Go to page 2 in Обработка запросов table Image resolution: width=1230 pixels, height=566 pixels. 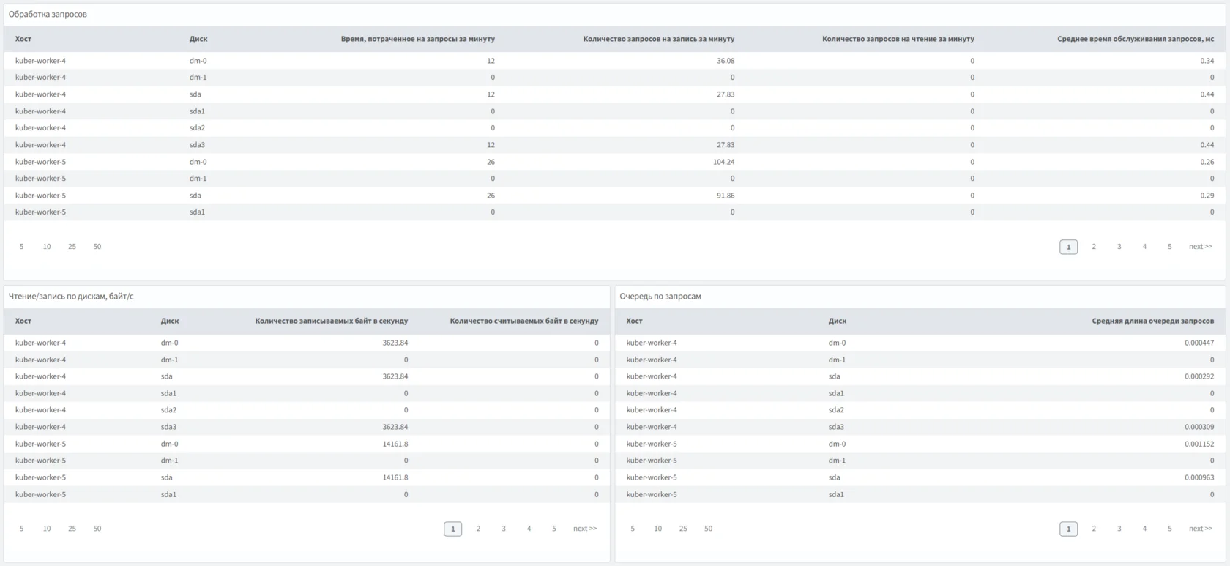pos(1093,247)
